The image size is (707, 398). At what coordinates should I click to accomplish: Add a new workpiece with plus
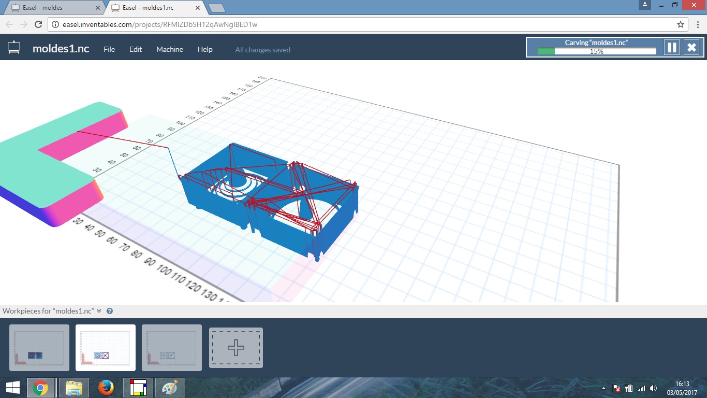click(x=236, y=348)
